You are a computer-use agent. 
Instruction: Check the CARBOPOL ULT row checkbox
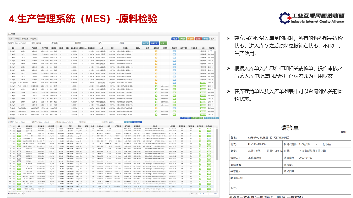pyautogui.click(x=14, y=138)
